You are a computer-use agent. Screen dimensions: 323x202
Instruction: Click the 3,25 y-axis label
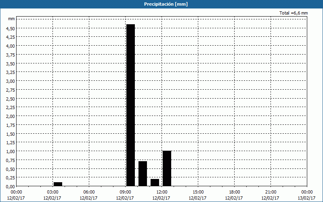point(10,72)
